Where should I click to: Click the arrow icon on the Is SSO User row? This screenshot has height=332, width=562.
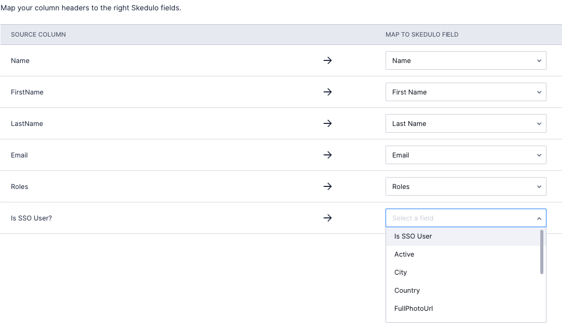[x=328, y=218]
